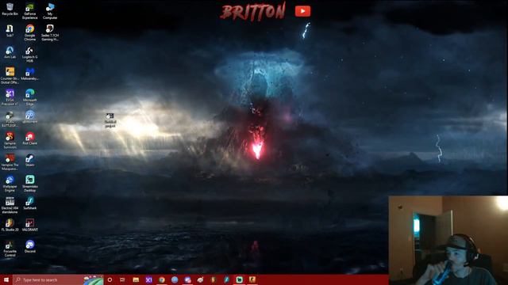Open the Wallpaper Engine desktop shortcut

point(10,184)
